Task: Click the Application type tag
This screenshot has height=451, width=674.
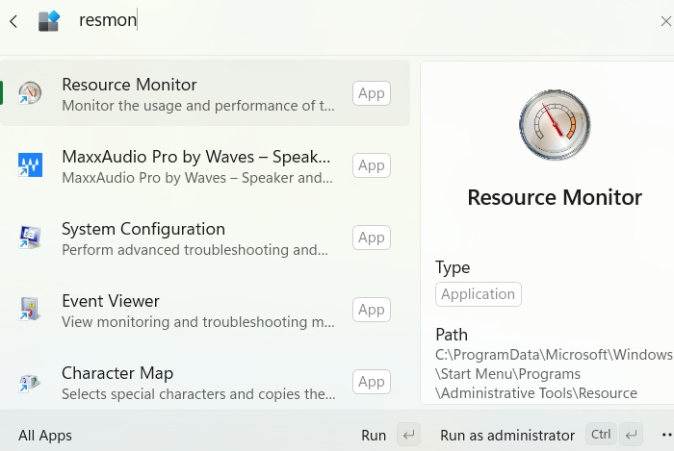Action: click(x=478, y=294)
